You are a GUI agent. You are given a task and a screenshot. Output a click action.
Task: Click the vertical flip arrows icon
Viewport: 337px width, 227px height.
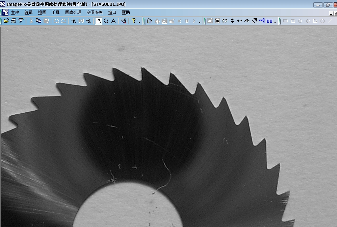[x=232, y=21]
